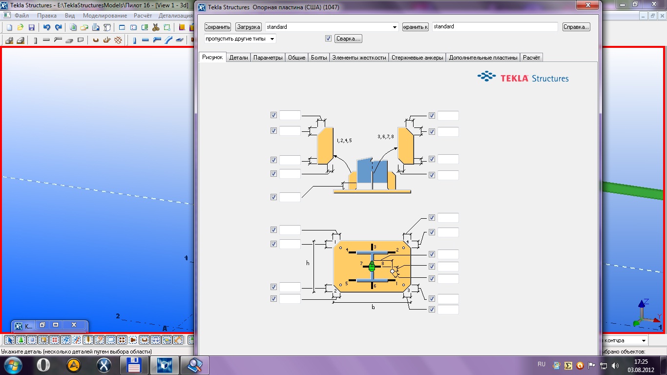
Task: Select the scissors icon in top toolbar
Action: point(156,27)
